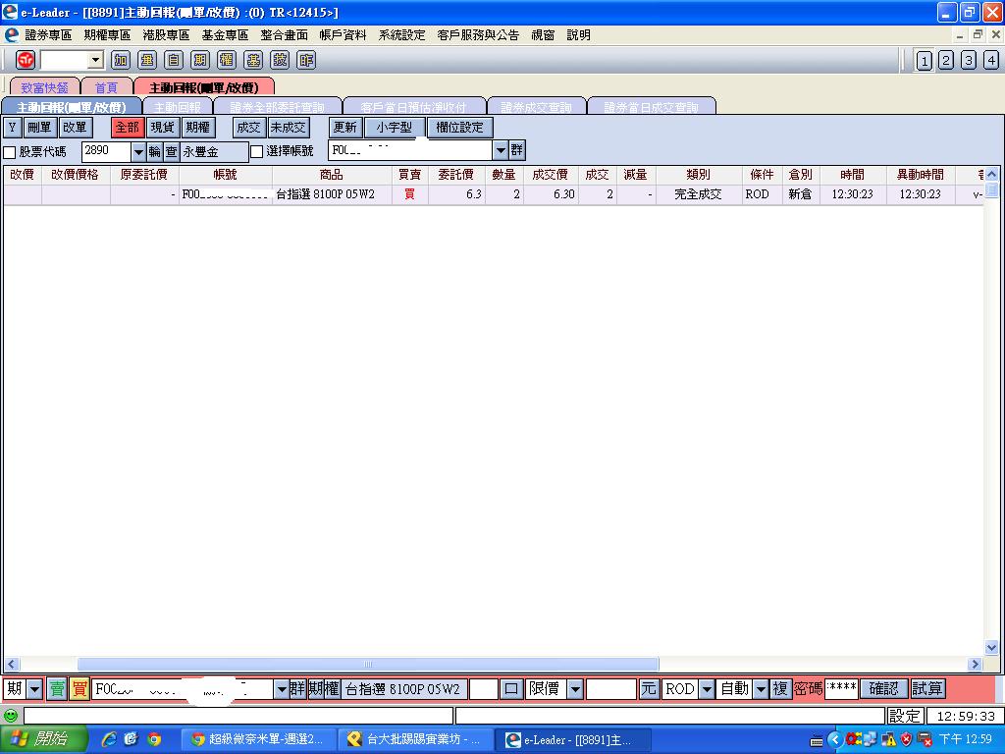1005x754 pixels.
Task: Toggle the 期權 filter button
Action: tap(197, 128)
